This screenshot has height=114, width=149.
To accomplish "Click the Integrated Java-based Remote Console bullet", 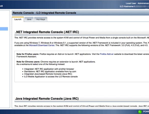I will (x=48, y=74).
